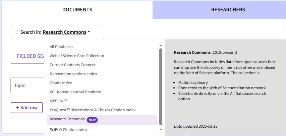Image resolution: width=286 pixels, height=136 pixels.
Task: Select Current Contents Connect option
Action: coord(72,65)
